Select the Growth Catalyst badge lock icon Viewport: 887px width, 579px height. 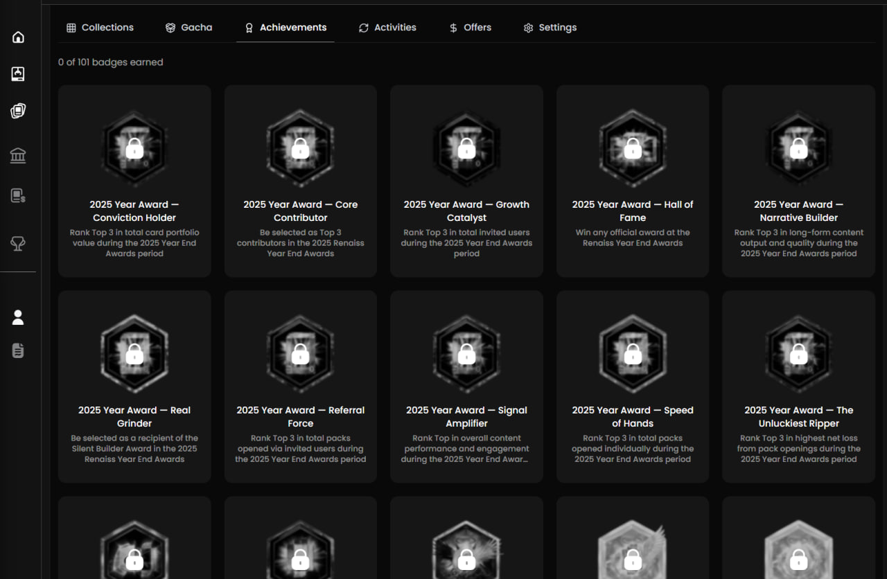point(466,148)
